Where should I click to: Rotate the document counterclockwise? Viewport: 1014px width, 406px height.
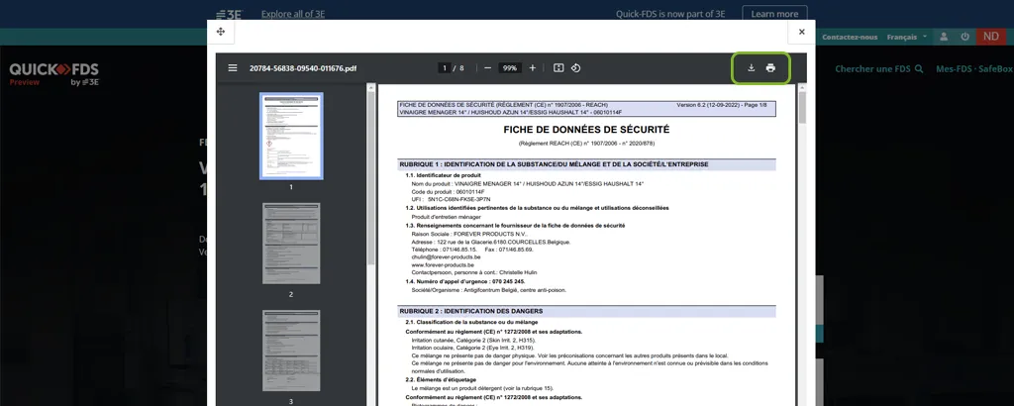(575, 68)
